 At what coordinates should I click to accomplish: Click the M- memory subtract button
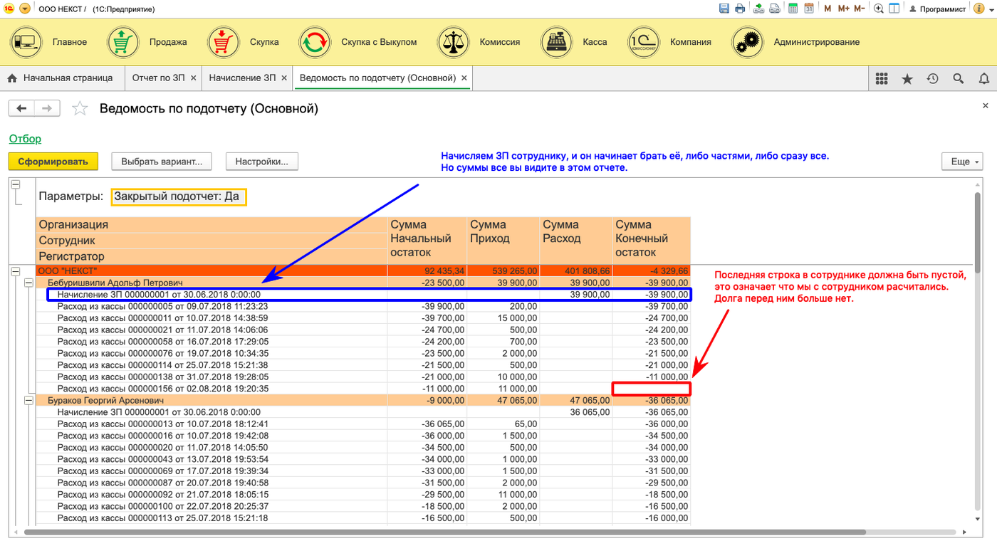(x=860, y=9)
